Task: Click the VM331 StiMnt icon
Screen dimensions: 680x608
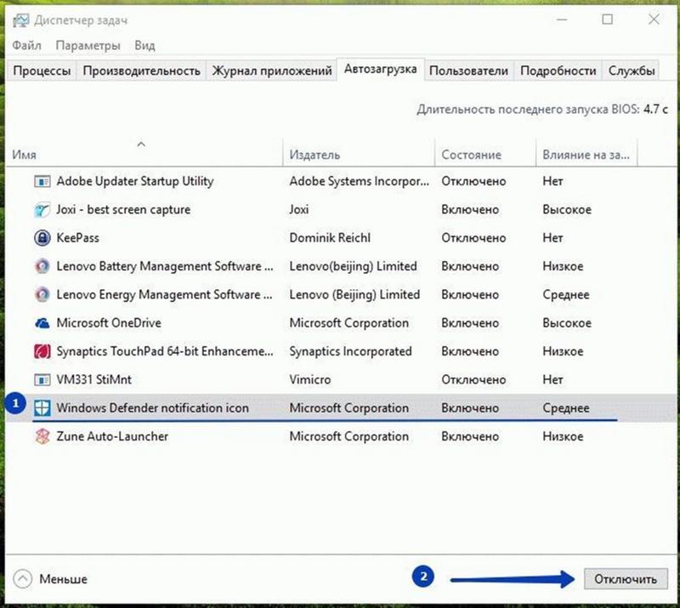Action: [42, 380]
